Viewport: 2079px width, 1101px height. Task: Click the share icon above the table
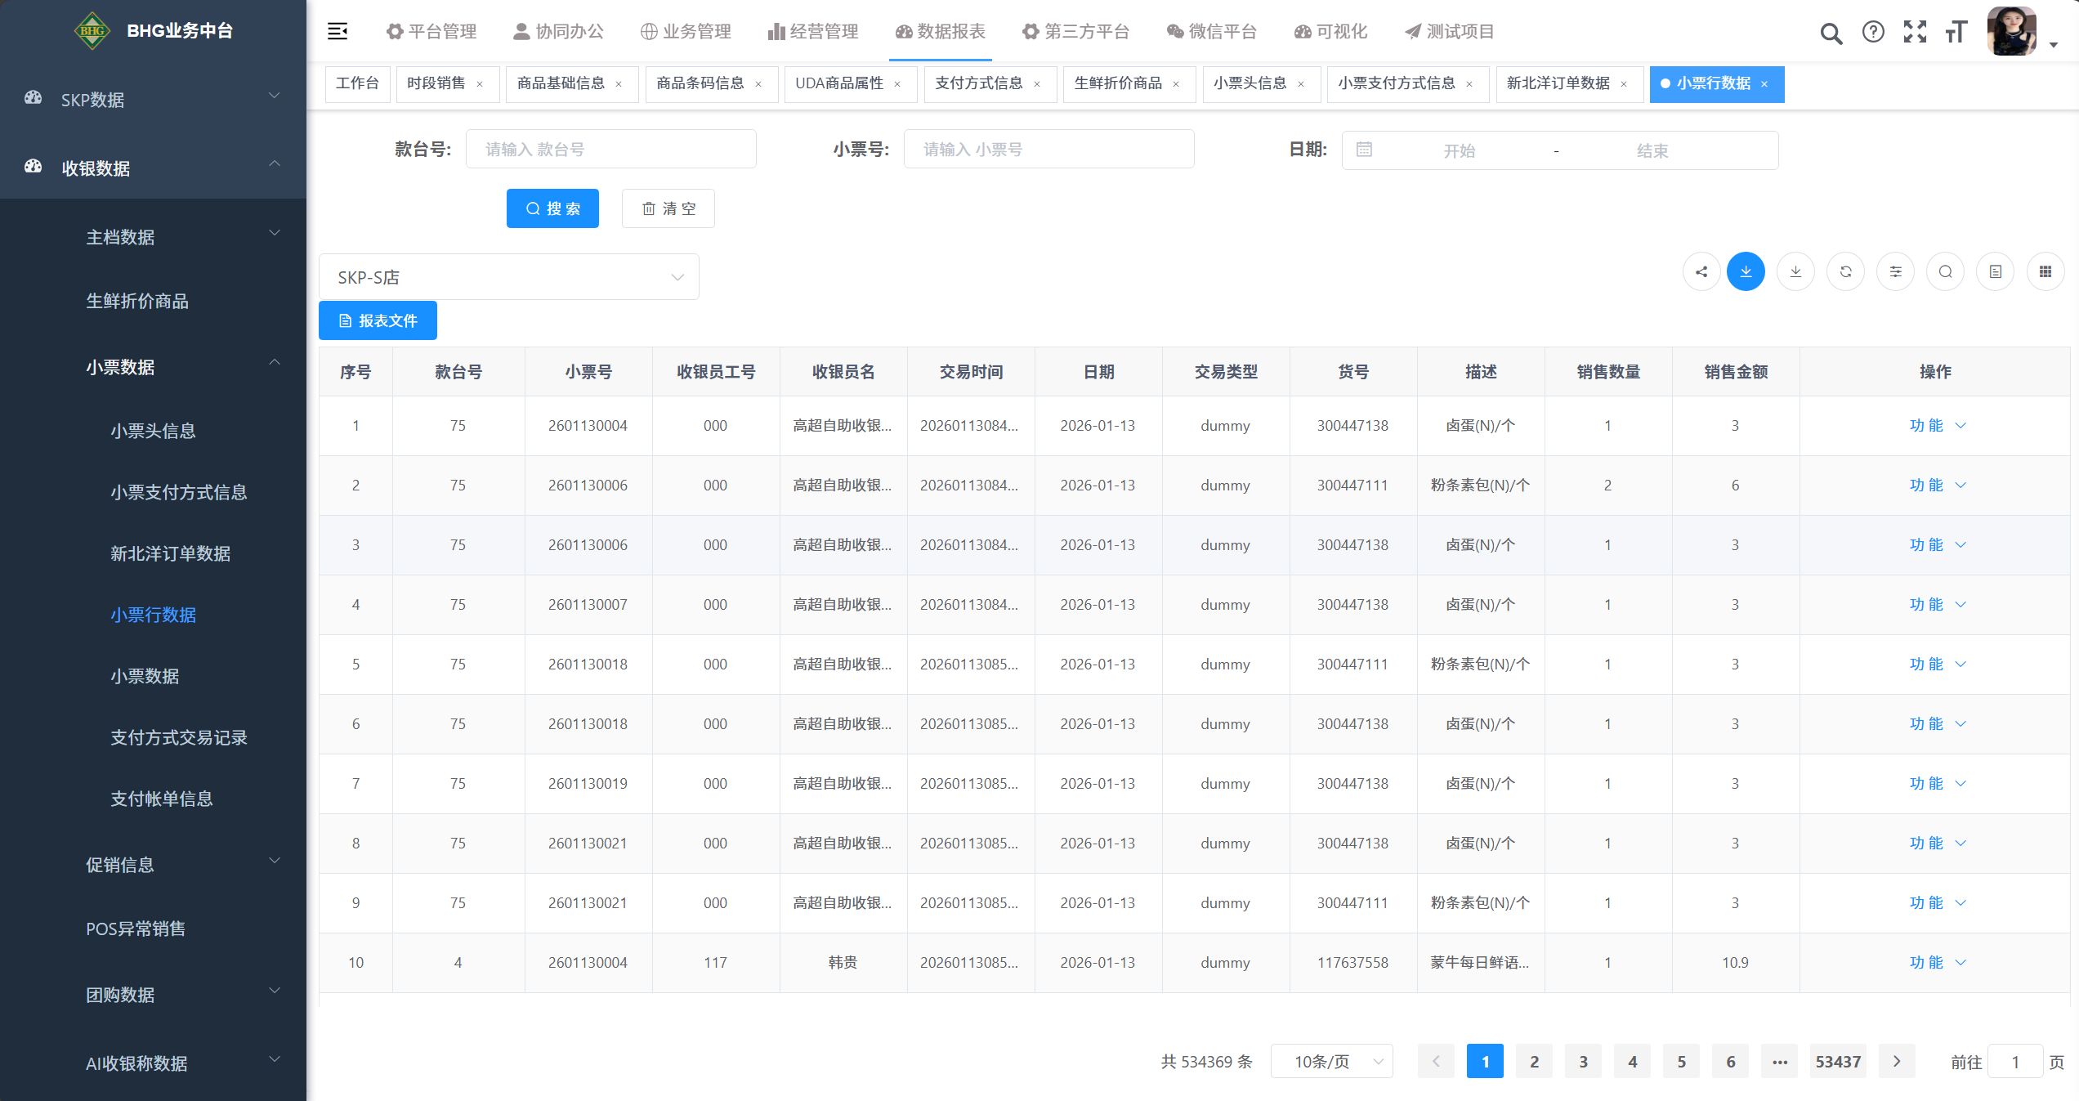[x=1701, y=272]
